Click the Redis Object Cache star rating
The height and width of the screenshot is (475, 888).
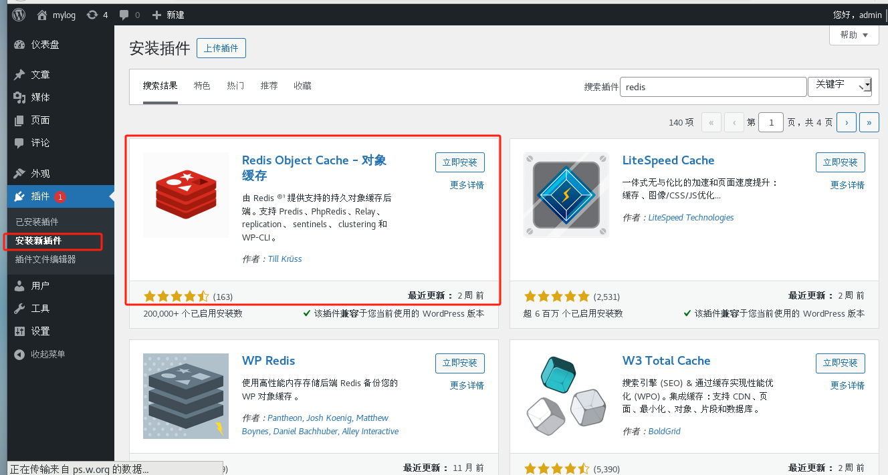pyautogui.click(x=177, y=296)
